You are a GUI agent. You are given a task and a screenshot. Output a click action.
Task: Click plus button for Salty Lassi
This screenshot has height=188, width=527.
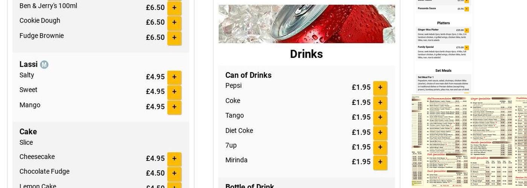[174, 77]
